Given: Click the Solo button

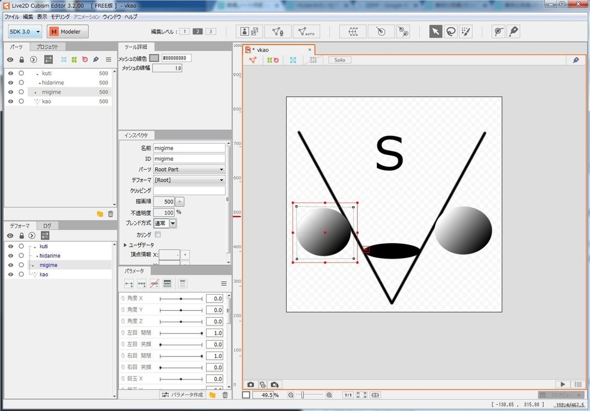Looking at the screenshot, I should [340, 60].
